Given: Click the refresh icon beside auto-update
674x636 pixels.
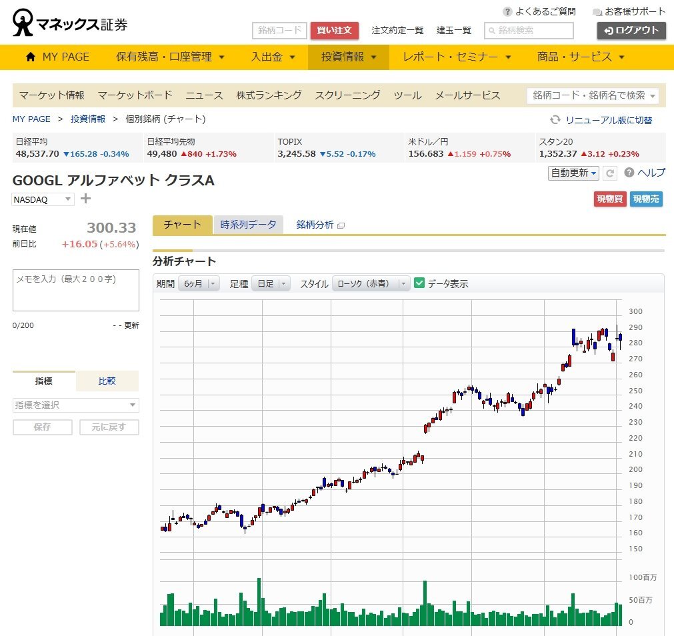Looking at the screenshot, I should (610, 173).
